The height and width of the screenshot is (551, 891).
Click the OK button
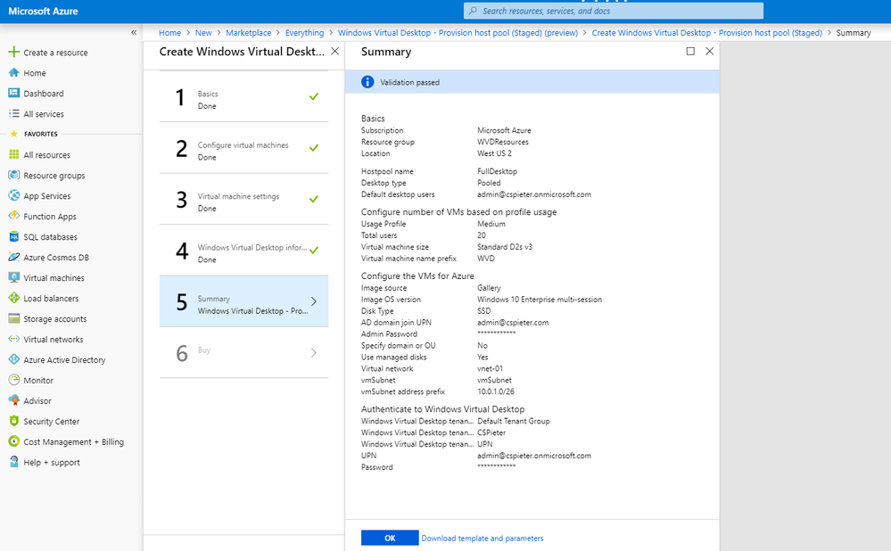pos(390,538)
